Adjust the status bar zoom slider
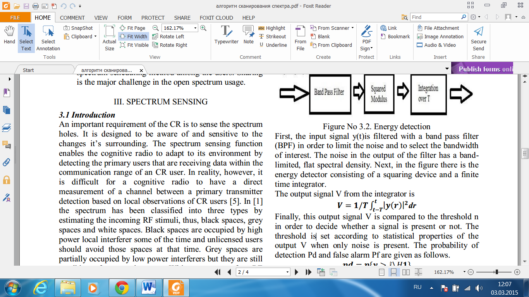Image resolution: width=529 pixels, height=297 pixels. pos(496,272)
